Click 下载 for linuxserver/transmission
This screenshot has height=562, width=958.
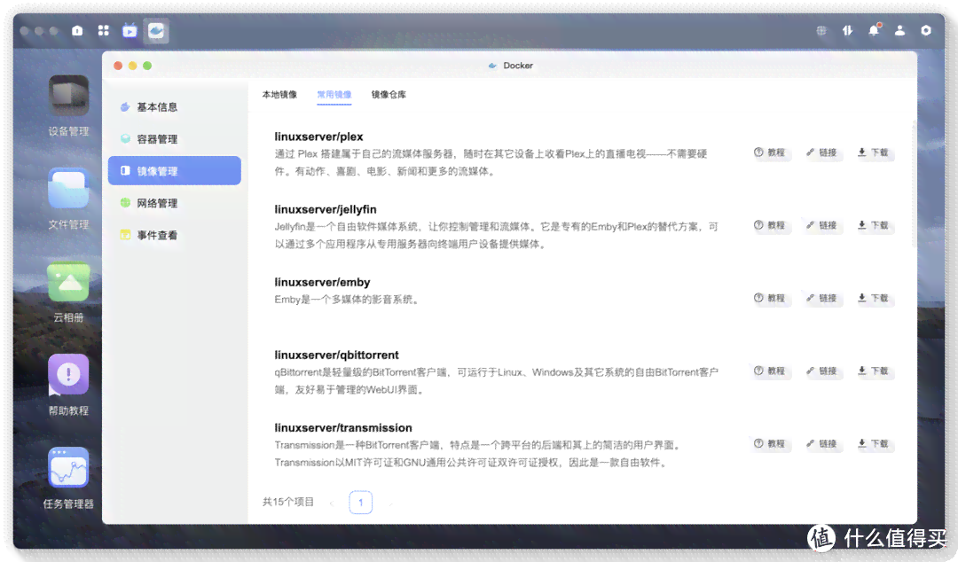[x=874, y=443]
